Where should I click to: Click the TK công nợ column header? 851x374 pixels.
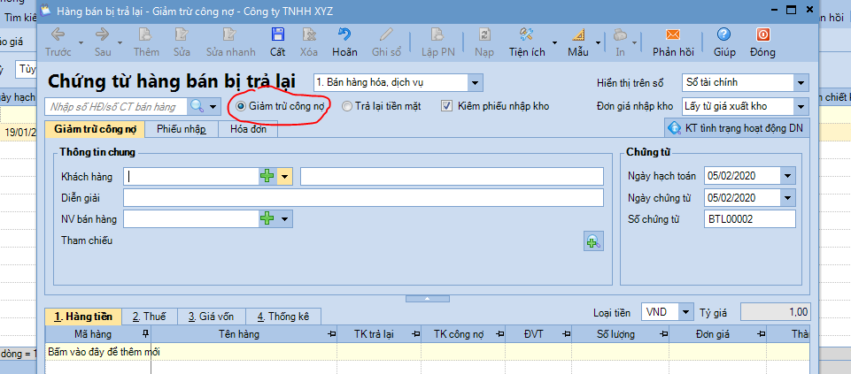coord(463,334)
